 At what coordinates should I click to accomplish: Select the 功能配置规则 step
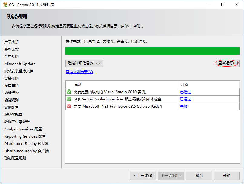tap(15, 158)
